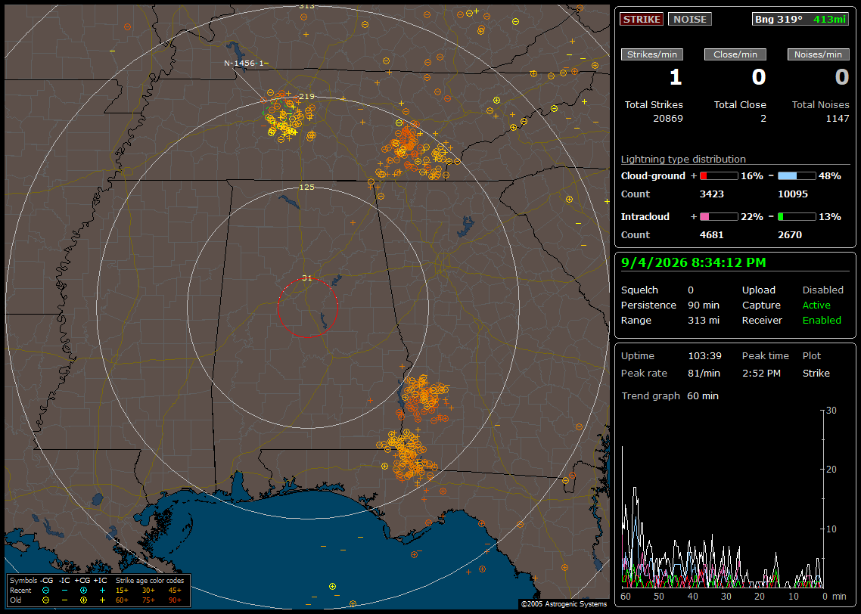Click the red 31-mile range circle
This screenshot has height=614, width=861.
coord(307,308)
